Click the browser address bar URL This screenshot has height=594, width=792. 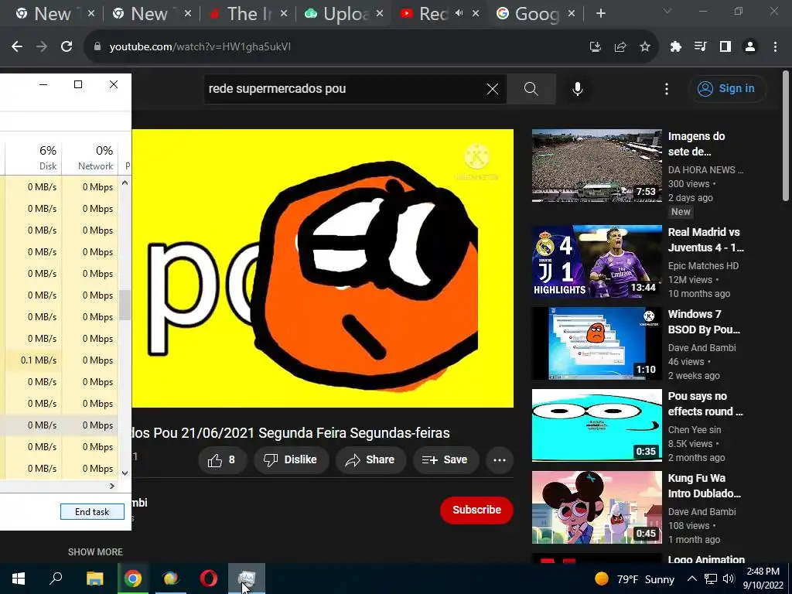(200, 47)
